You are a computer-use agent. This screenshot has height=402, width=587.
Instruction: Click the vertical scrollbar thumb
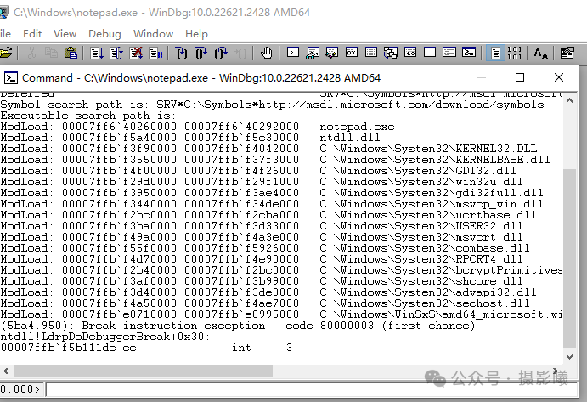click(569, 258)
